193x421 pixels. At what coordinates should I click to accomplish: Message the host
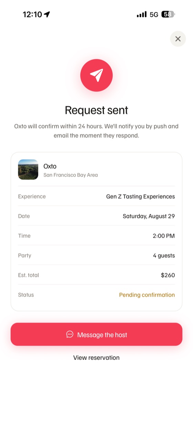96,334
